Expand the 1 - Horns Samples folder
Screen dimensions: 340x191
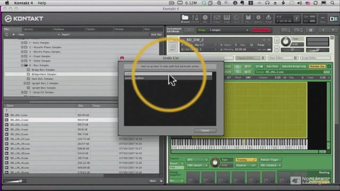[x=22, y=43]
